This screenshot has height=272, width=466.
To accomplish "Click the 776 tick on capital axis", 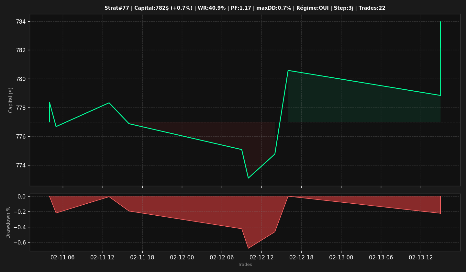I will click(21, 137).
